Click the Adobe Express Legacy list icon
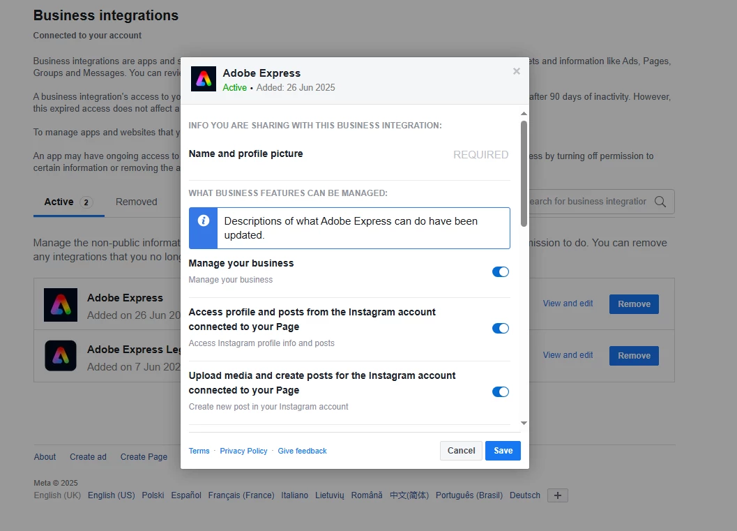 [61, 356]
